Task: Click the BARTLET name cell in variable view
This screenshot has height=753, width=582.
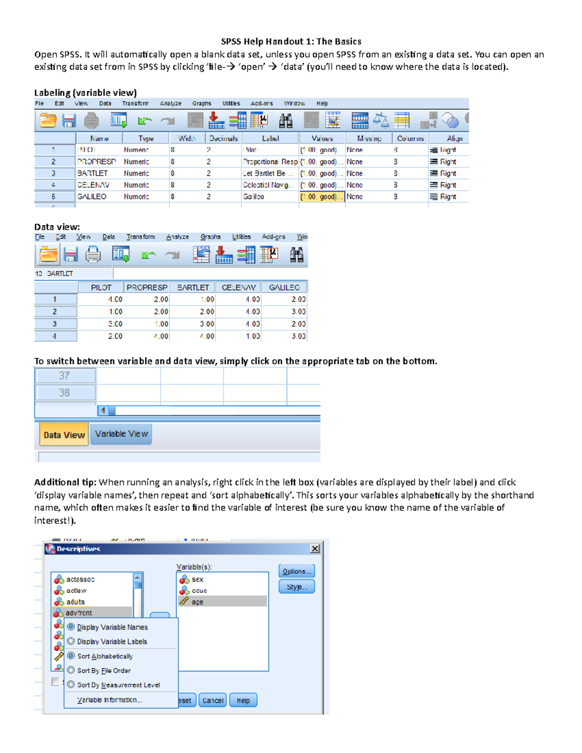Action: click(99, 173)
